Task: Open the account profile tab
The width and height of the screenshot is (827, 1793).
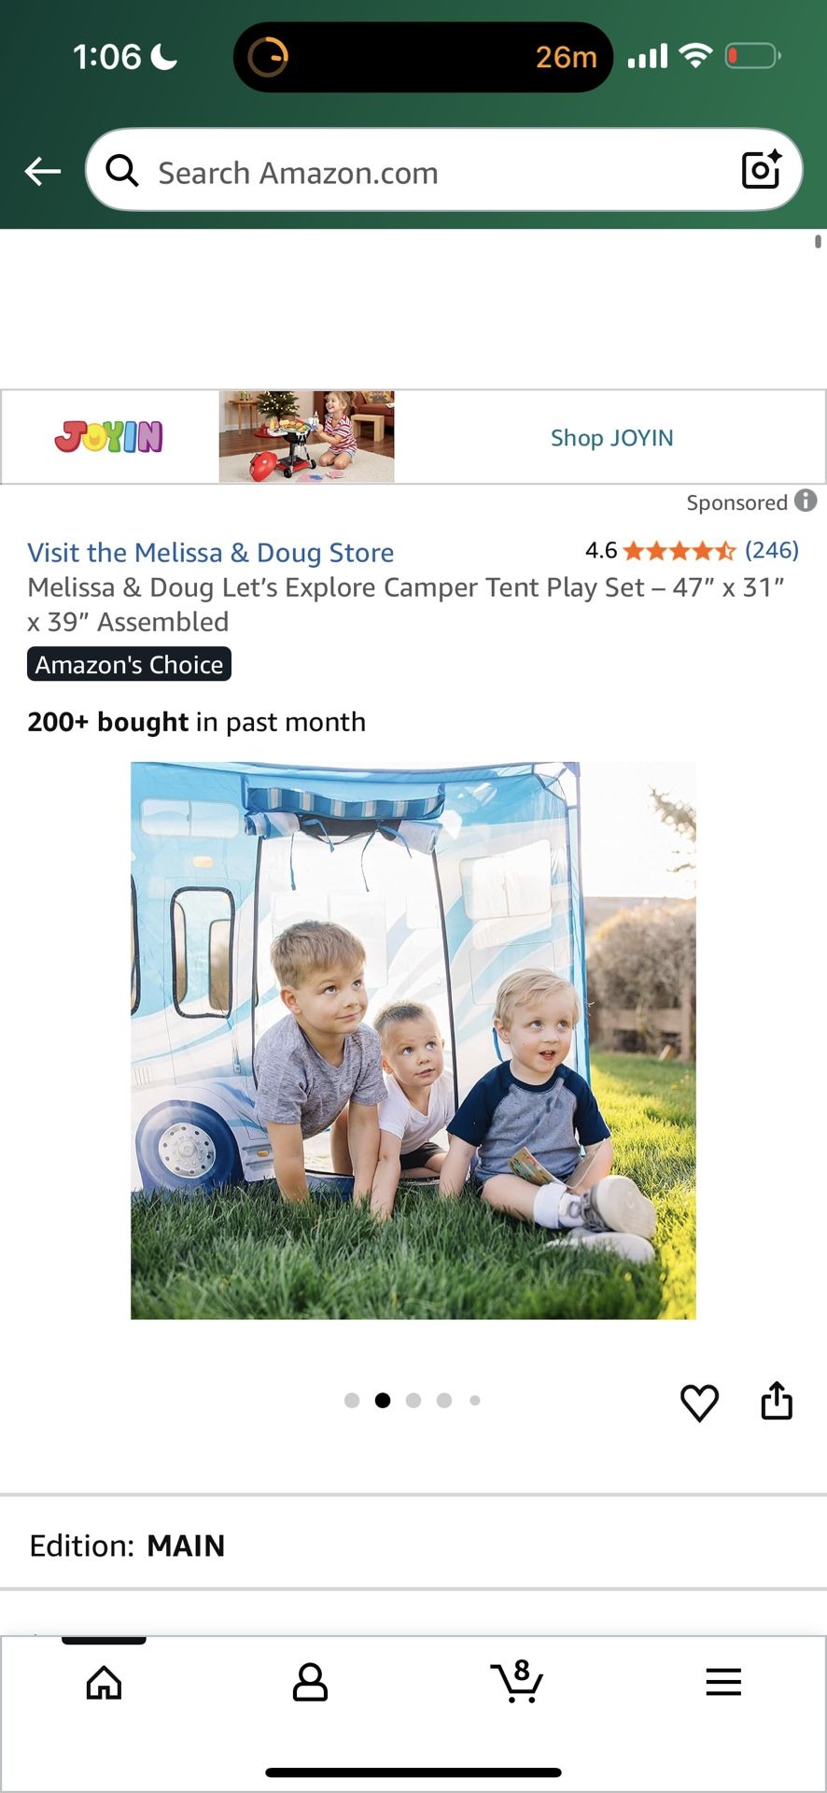Action: click(310, 1683)
